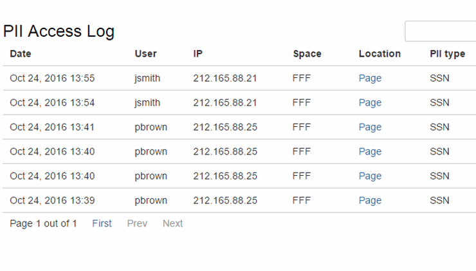The image size is (476, 271).
Task: Click the IP column header
Action: [x=198, y=54]
